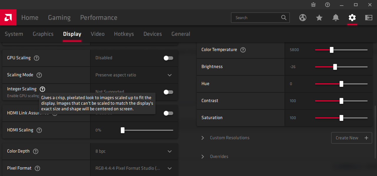Switch to the Graphics tab
Viewport: 377px width, 176px height.
pyautogui.click(x=43, y=34)
